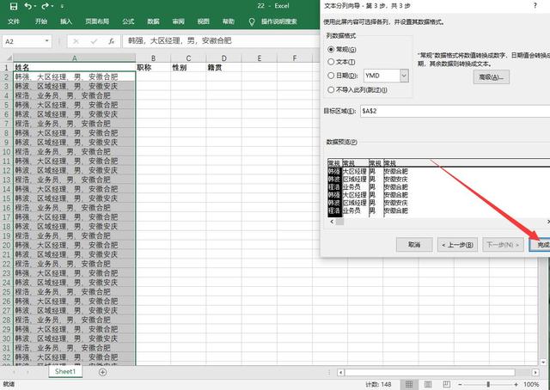Click horizontal scrollbar left arrow
The height and width of the screenshot is (390, 550).
point(340,373)
